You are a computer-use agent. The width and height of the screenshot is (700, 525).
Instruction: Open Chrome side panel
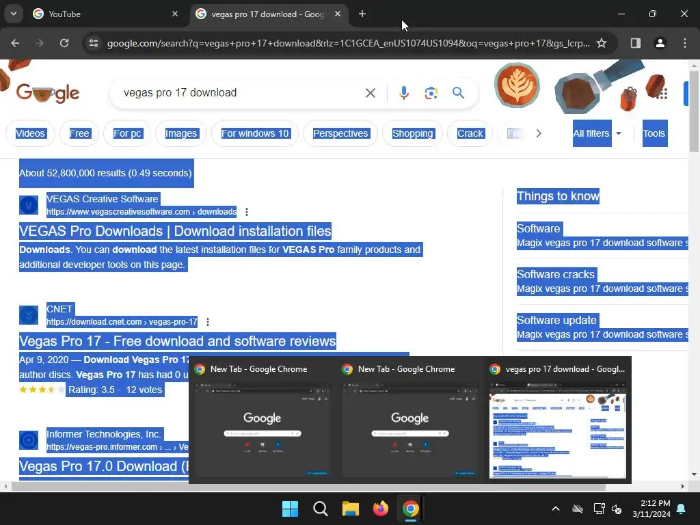pos(636,43)
